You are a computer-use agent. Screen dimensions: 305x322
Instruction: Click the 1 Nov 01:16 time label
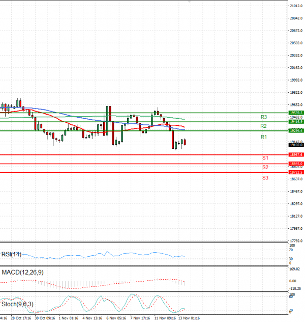(x=69, y=318)
